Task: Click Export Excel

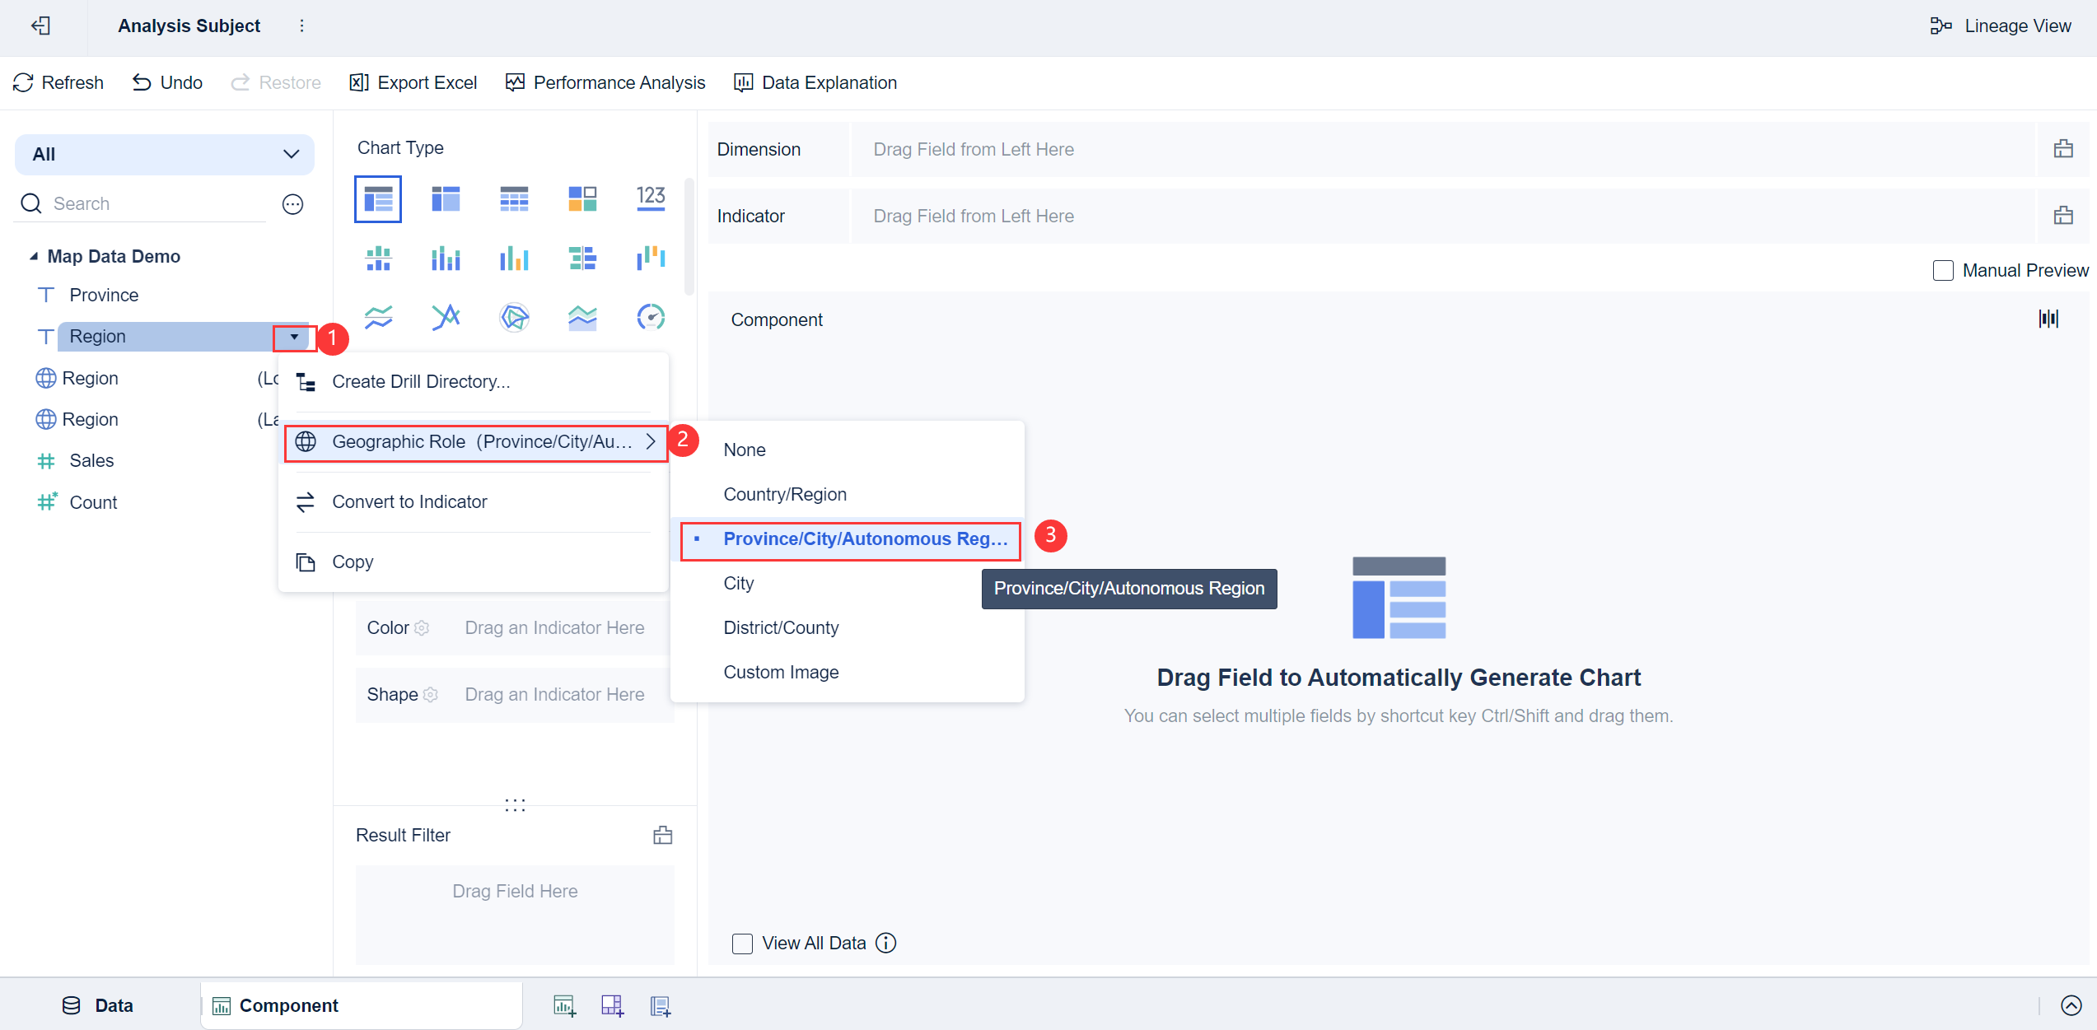Action: tap(413, 82)
